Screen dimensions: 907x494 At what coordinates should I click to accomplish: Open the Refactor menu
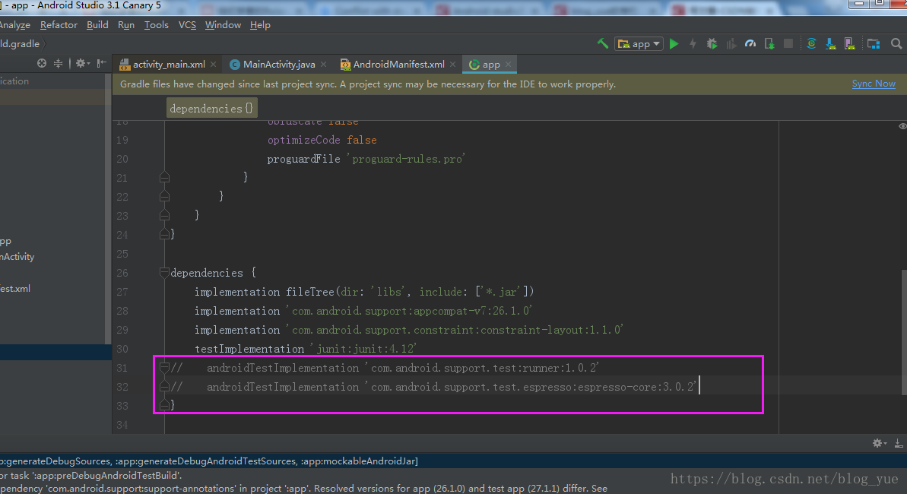point(59,25)
